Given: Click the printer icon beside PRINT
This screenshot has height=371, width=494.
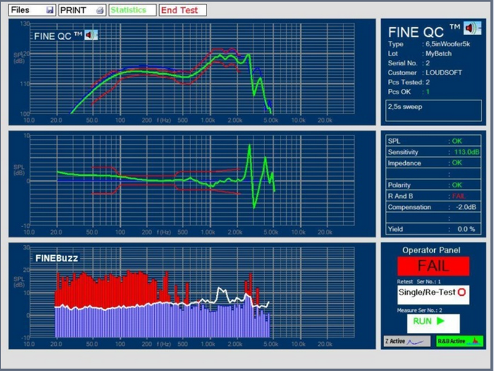Looking at the screenshot, I should 100,10.
